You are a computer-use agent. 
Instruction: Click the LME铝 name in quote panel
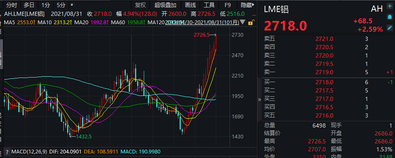(276, 9)
